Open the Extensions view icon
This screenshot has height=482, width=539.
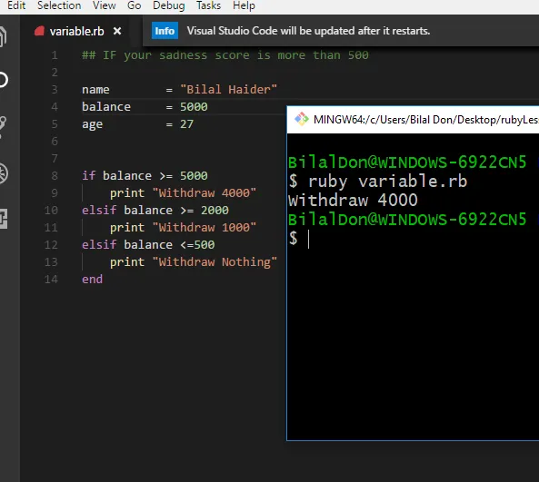click(x=4, y=219)
